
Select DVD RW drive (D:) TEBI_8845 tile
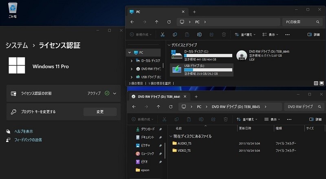tap(263, 55)
